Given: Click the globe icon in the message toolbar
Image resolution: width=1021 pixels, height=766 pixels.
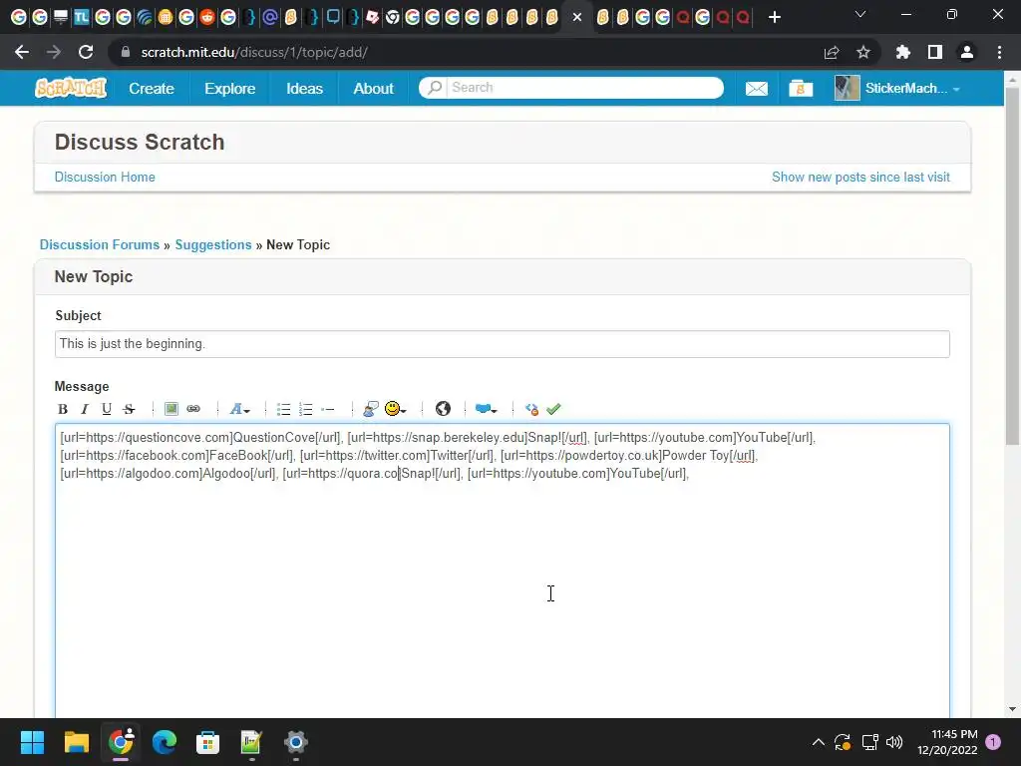Looking at the screenshot, I should click(x=443, y=409).
